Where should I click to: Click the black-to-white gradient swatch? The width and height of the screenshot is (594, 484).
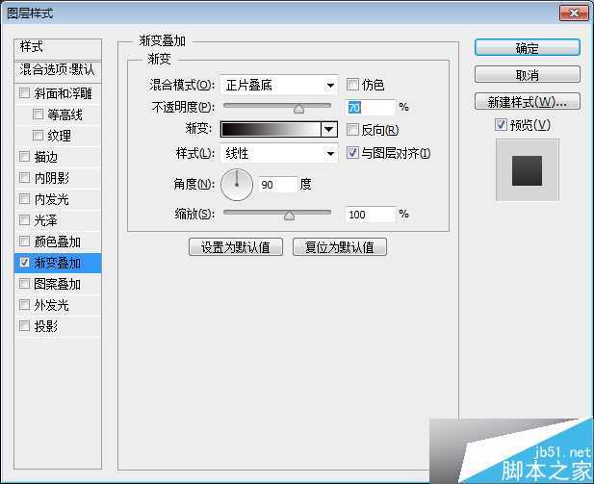coord(270,130)
